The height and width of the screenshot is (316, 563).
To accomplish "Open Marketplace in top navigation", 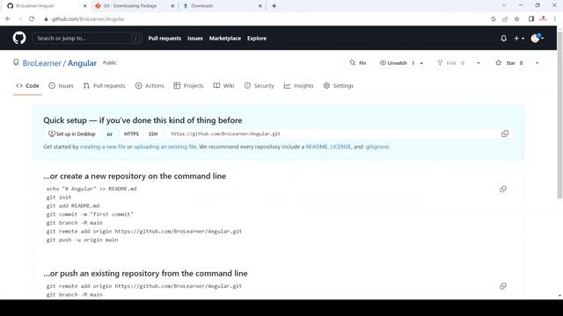I will (225, 39).
